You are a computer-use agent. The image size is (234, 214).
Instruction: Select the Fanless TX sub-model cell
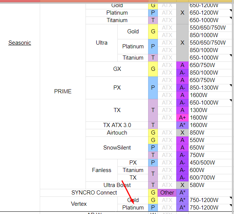pos(133,178)
